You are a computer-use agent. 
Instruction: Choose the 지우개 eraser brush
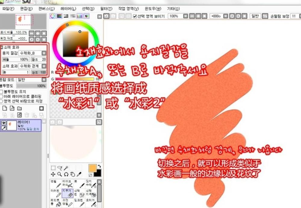[67, 193]
